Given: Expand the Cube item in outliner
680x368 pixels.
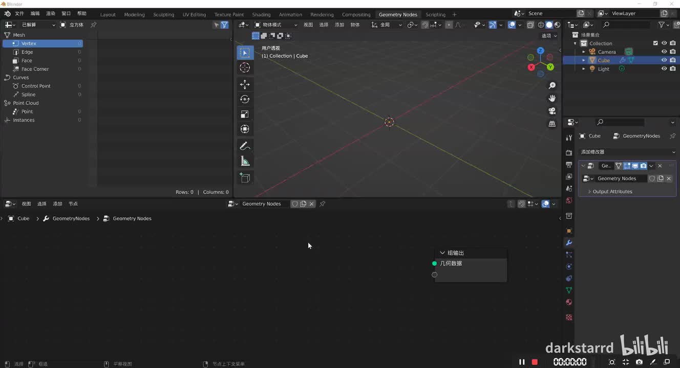Looking at the screenshot, I should pos(584,60).
